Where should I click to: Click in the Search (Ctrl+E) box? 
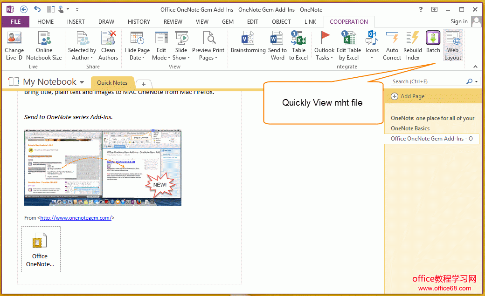point(428,81)
